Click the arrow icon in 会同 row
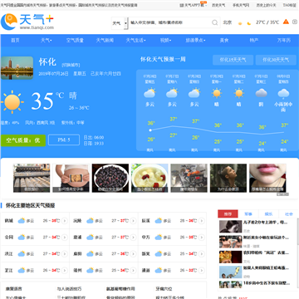Image resolution: width=299 pixels, height=299 pixels. pos(65,238)
